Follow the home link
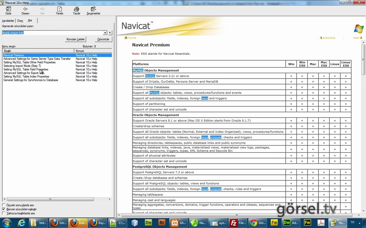 click(x=132, y=38)
